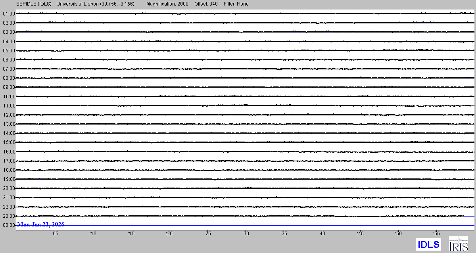Click the blue IDLS station badge
476x253 pixels.
[428, 244]
